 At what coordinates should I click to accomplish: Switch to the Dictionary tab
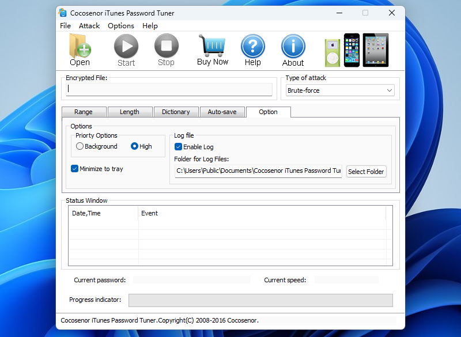pyautogui.click(x=176, y=112)
